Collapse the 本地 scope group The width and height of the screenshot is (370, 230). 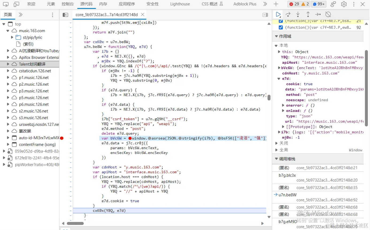[x=276, y=45]
